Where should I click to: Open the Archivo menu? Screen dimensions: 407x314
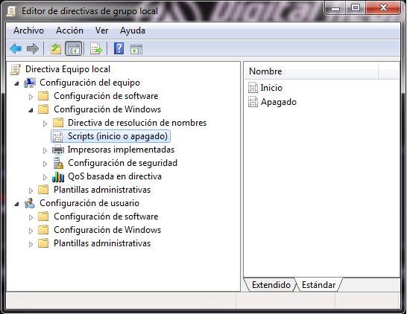(28, 31)
